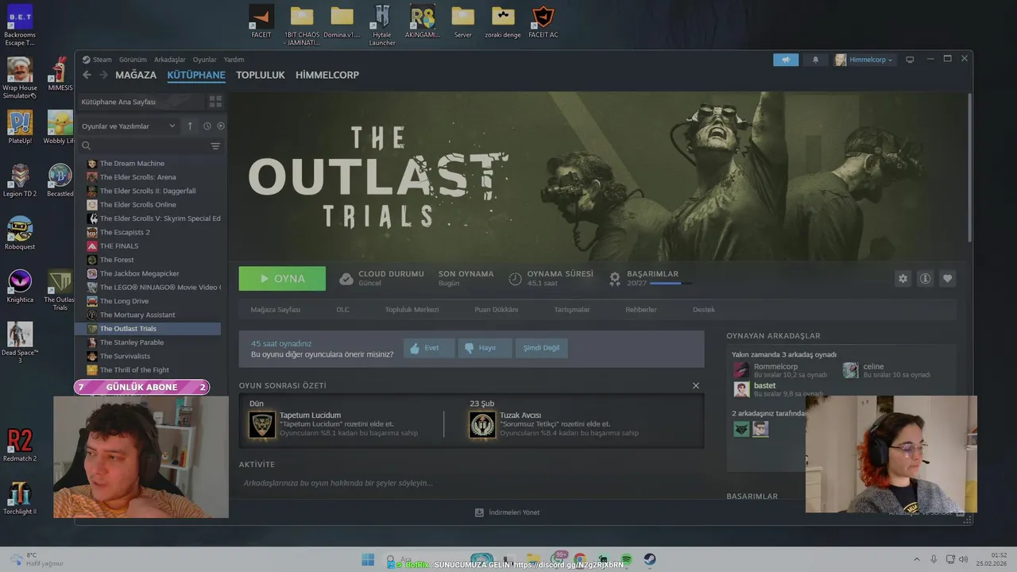Open the Puan Dükkânı link
The width and height of the screenshot is (1017, 572).
[x=496, y=310]
